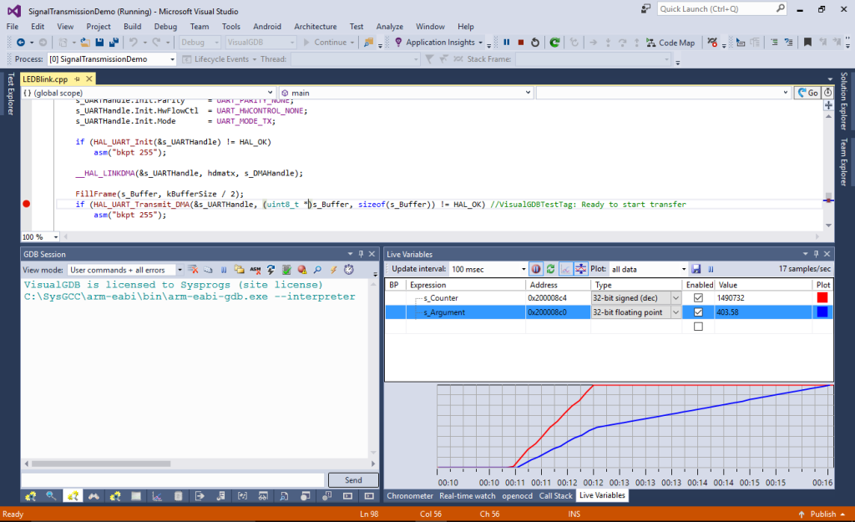Toggle the plot graph icon in Live Variables
Image resolution: width=855 pixels, height=522 pixels.
pos(566,269)
